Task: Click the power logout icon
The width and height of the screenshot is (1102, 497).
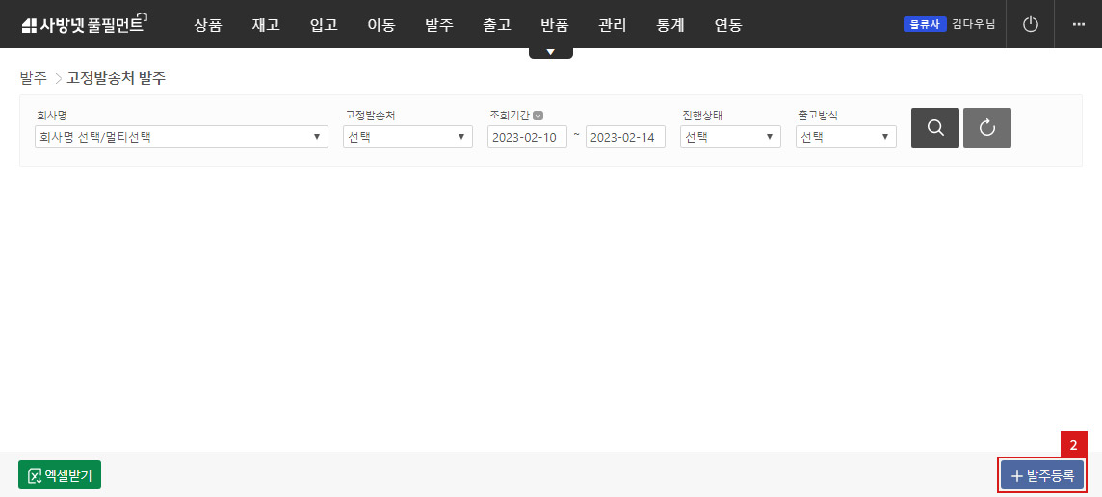Action: [x=1030, y=24]
